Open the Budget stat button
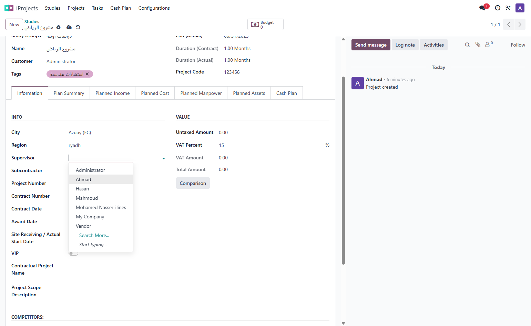531x326 pixels. pos(265,24)
